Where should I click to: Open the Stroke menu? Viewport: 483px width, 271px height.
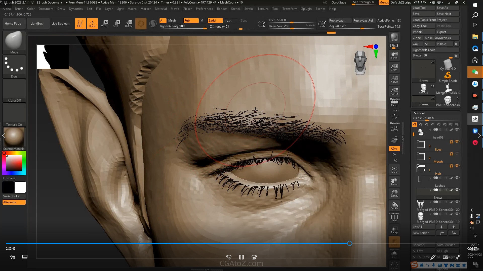tap(249, 9)
